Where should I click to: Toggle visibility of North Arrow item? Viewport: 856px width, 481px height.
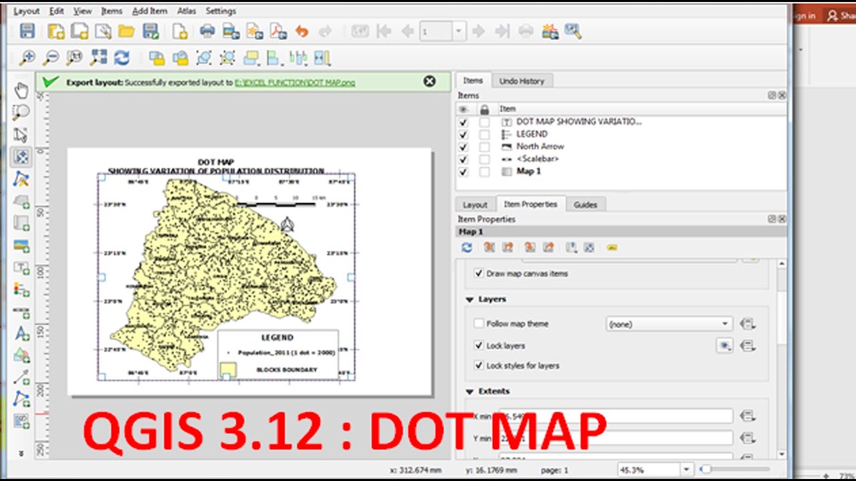pyautogui.click(x=463, y=147)
